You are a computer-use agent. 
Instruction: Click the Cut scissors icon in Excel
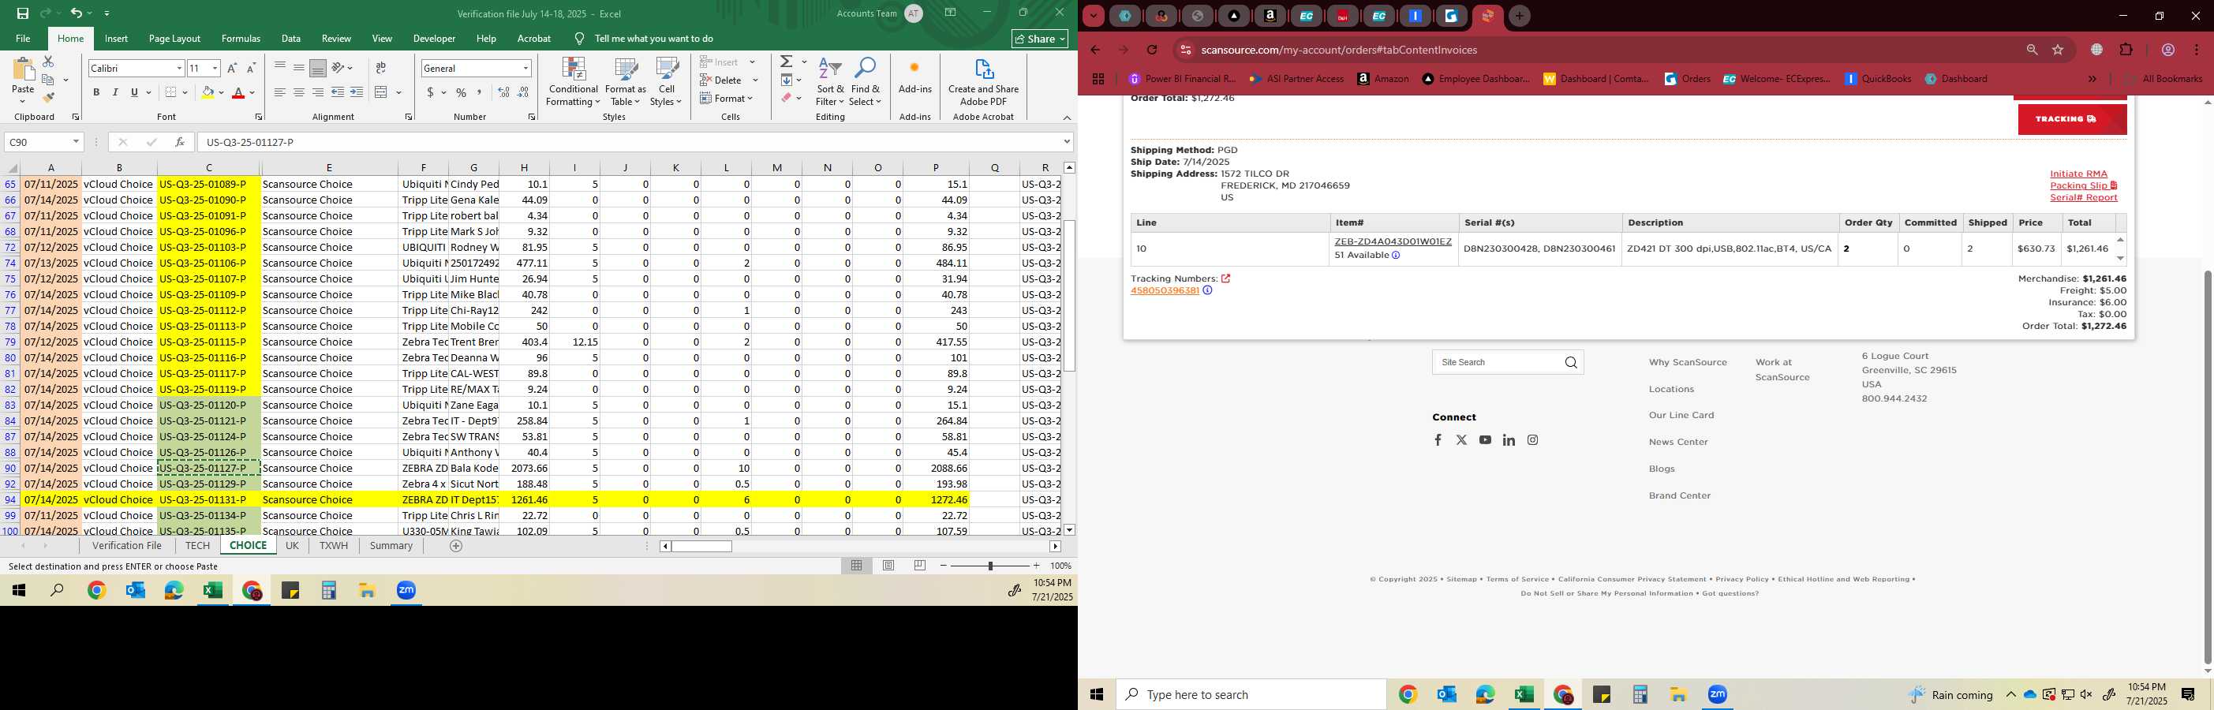(x=48, y=62)
